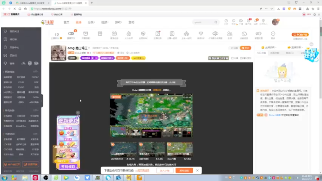
Task: Expand 全部 for 单机热游 section
Action: point(36,110)
